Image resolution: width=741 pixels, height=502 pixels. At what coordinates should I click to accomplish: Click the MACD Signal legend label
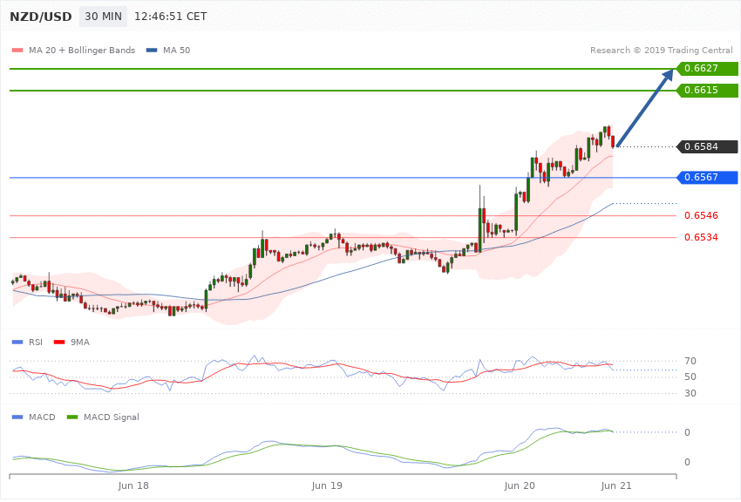(112, 417)
